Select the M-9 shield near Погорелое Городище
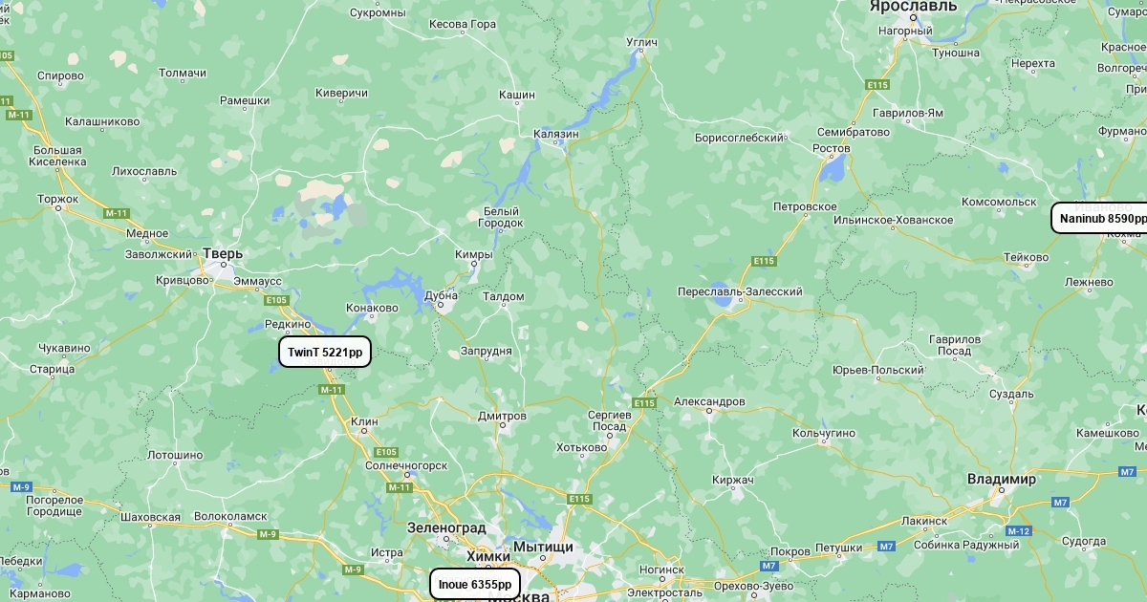The height and width of the screenshot is (602, 1147). [x=22, y=486]
